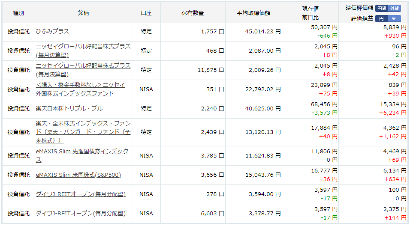Select the +1,162 円 profit value
410x226 pixels.
click(393, 137)
